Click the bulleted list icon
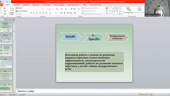This screenshot has height=96, width=170. pyautogui.click(x=62, y=9)
